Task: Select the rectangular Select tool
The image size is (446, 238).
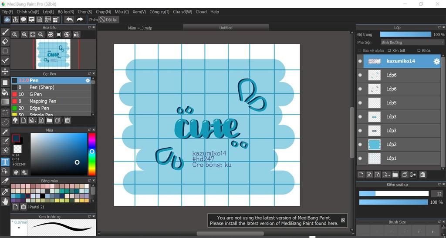Action: [5, 112]
